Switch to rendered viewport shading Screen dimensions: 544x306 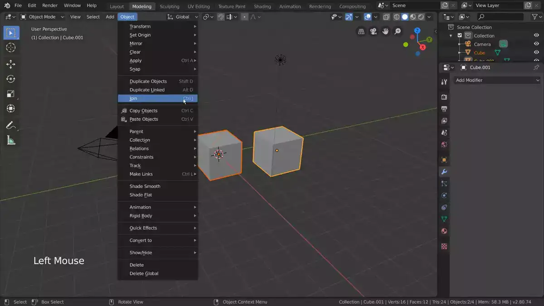(x=421, y=17)
